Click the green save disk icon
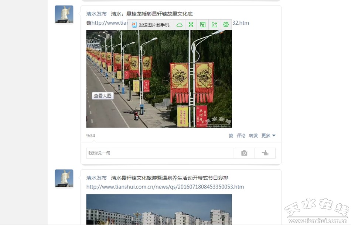 coord(202,25)
